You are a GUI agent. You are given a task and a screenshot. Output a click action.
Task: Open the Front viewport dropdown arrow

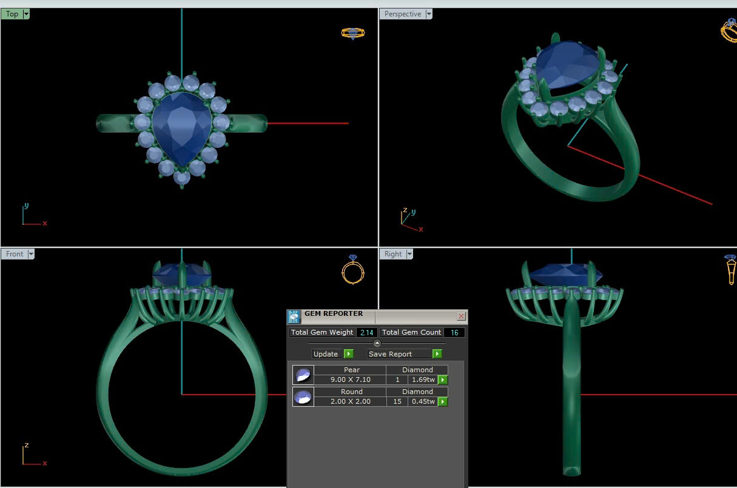(31, 254)
